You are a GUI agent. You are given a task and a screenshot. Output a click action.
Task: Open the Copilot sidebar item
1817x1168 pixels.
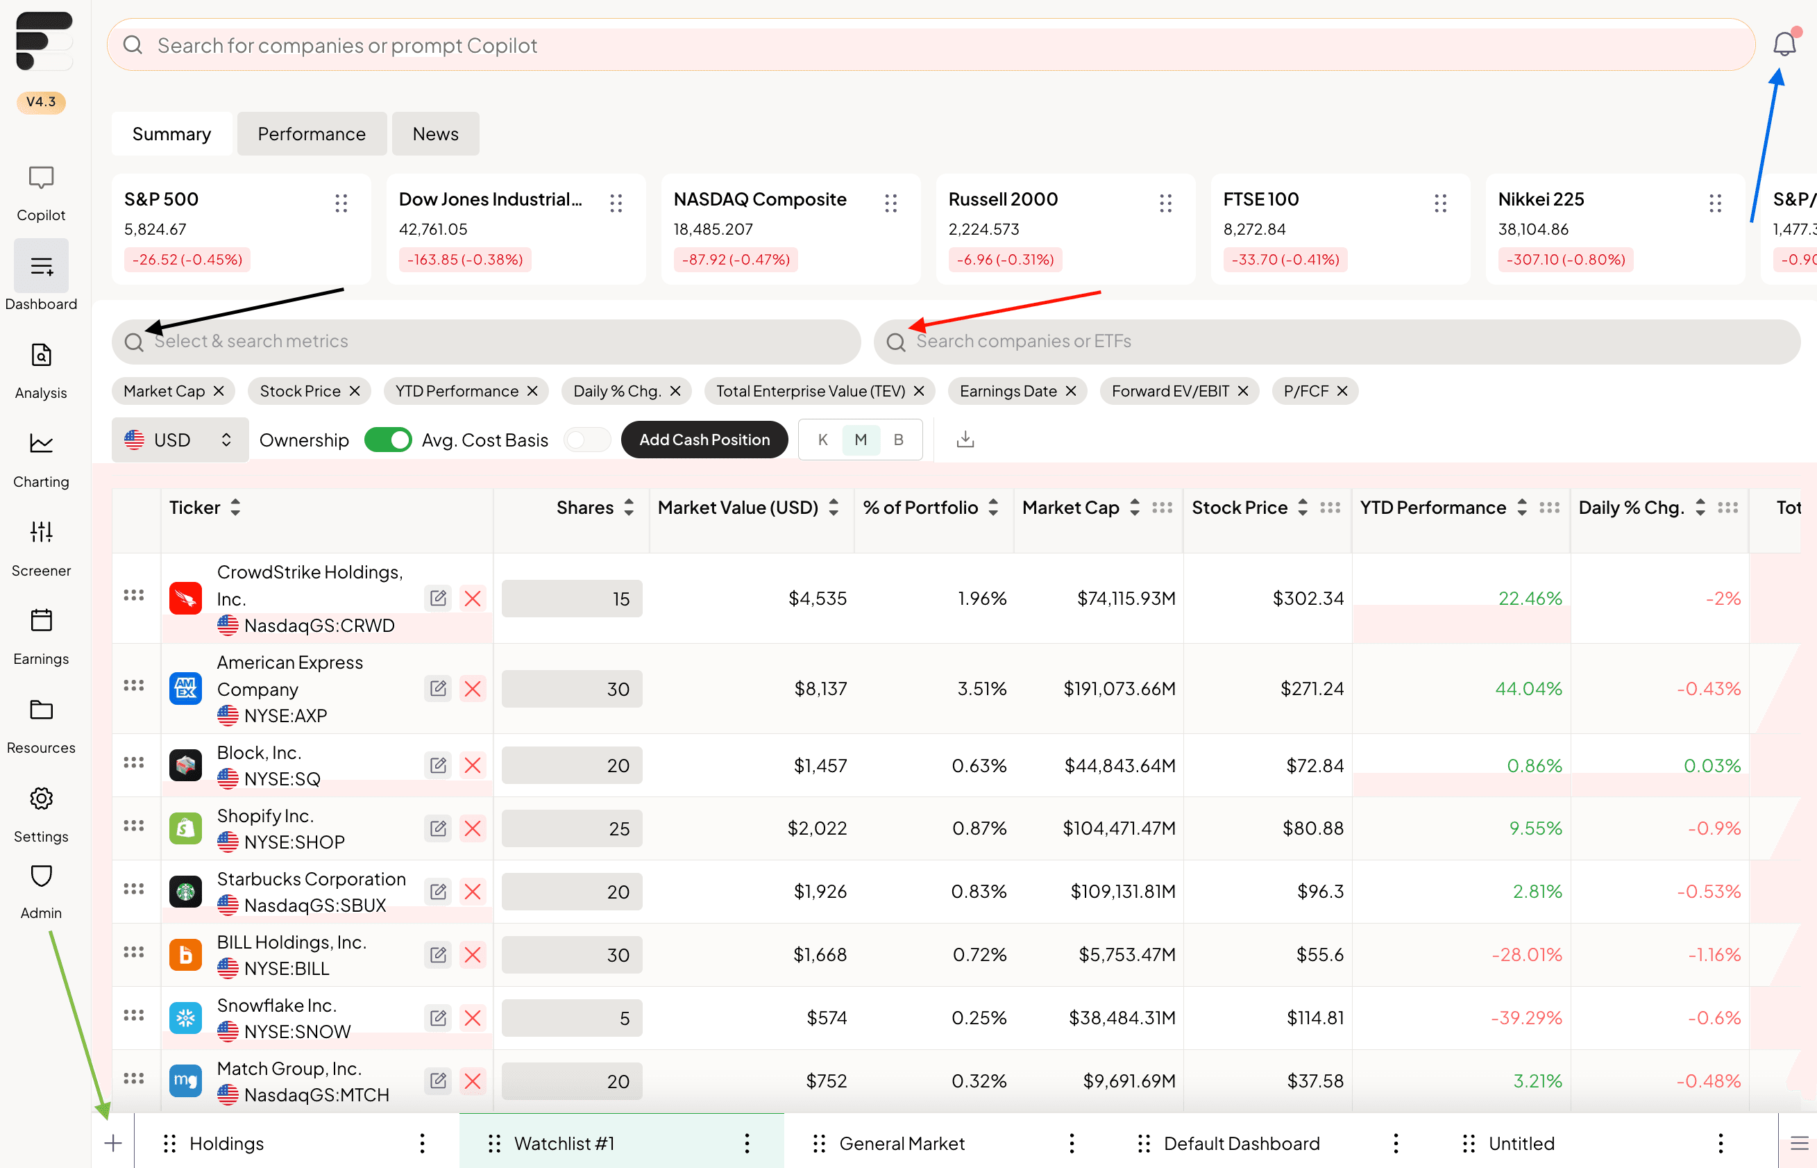[x=41, y=194]
